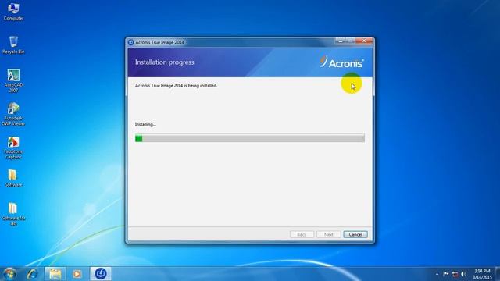Select the Software for Lab folder
The height and width of the screenshot is (281, 500).
(13, 214)
